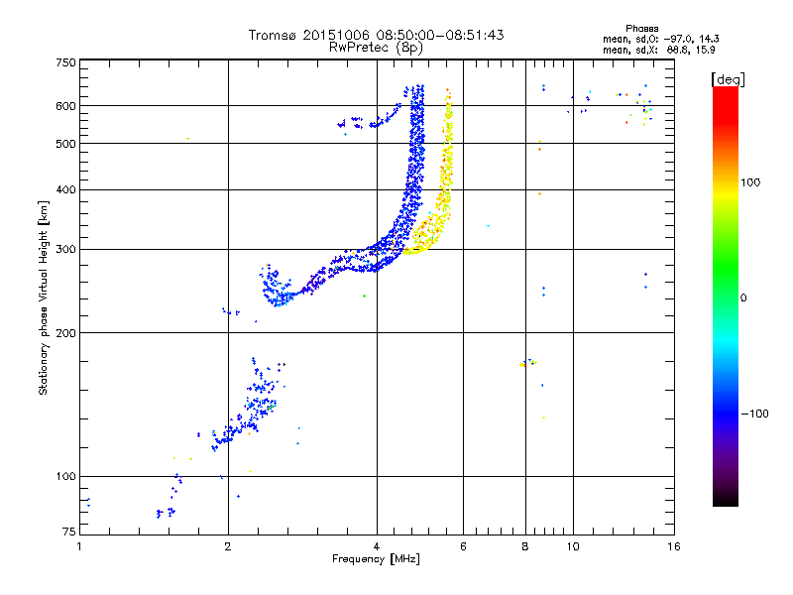Click the y-axis title 'Stationary phase Virtual Height [km]'
Image resolution: width=793 pixels, height=595 pixels.
[43, 297]
